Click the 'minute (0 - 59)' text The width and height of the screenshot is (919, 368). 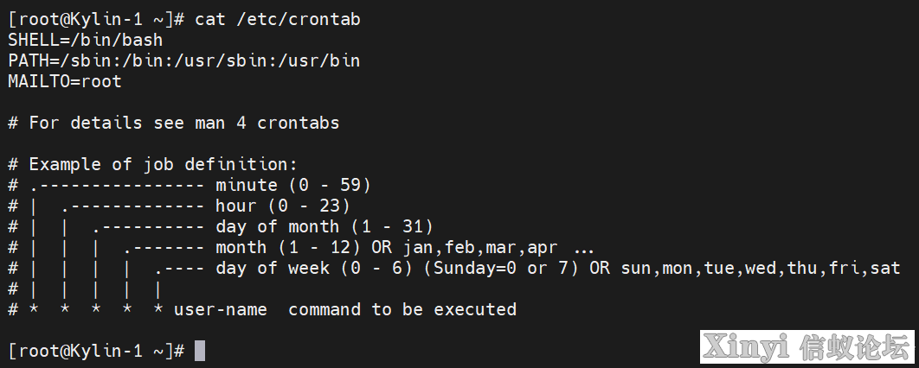click(x=293, y=185)
